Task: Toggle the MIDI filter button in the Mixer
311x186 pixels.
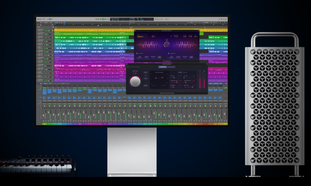Action: point(221,83)
